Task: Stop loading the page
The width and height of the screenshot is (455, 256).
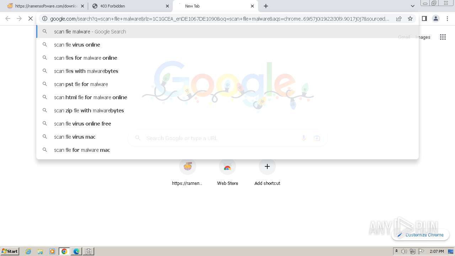Action: tap(31, 18)
